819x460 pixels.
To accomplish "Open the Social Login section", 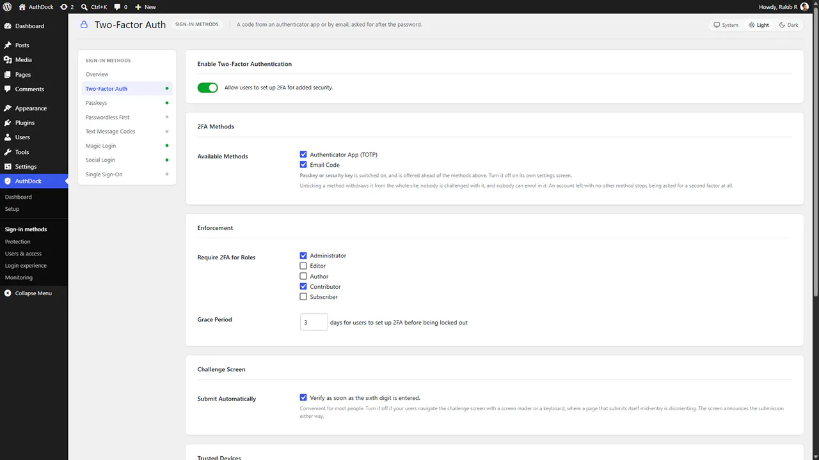I will 127,160.
